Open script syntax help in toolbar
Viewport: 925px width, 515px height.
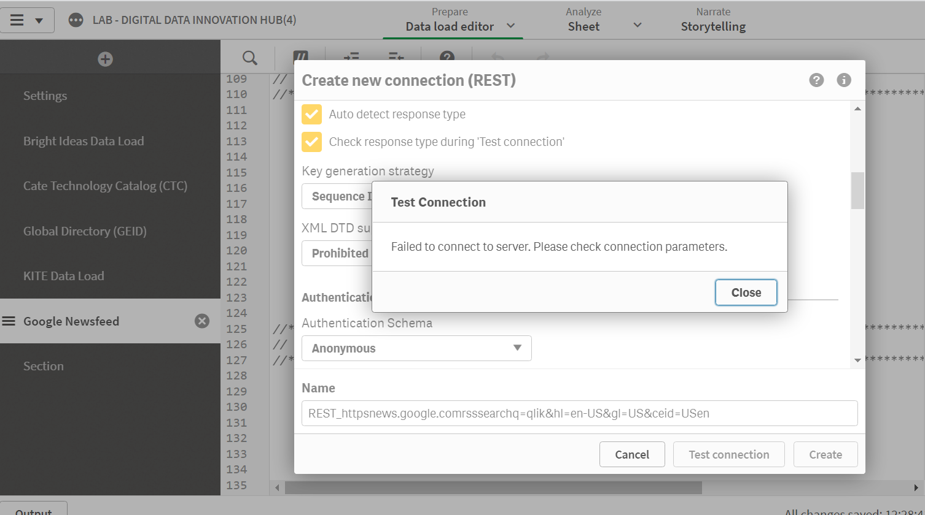coord(447,58)
